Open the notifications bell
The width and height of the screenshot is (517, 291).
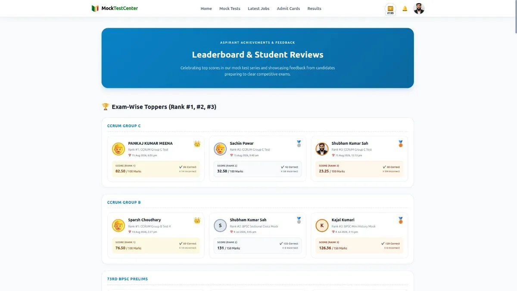tap(405, 9)
